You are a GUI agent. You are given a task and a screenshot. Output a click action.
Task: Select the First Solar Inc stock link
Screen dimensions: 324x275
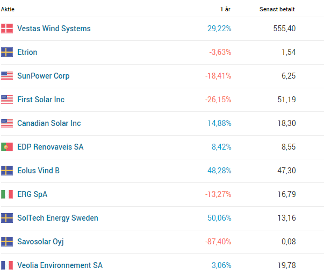[41, 100]
